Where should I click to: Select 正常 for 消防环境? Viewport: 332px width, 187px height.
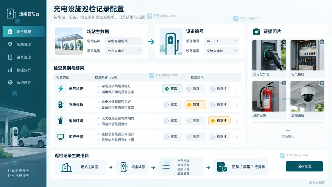click(x=172, y=121)
